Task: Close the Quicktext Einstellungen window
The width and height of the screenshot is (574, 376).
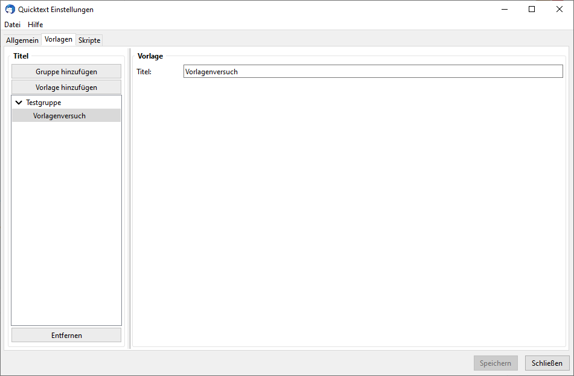Action: 560,10
